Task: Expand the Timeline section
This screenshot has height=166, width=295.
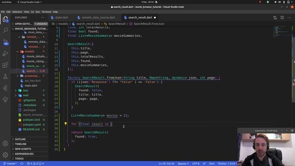Action: coord(29,144)
